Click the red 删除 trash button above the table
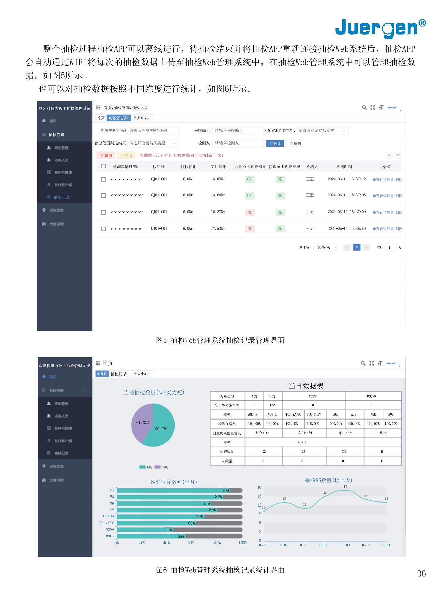This screenshot has height=597, width=440. [106, 155]
